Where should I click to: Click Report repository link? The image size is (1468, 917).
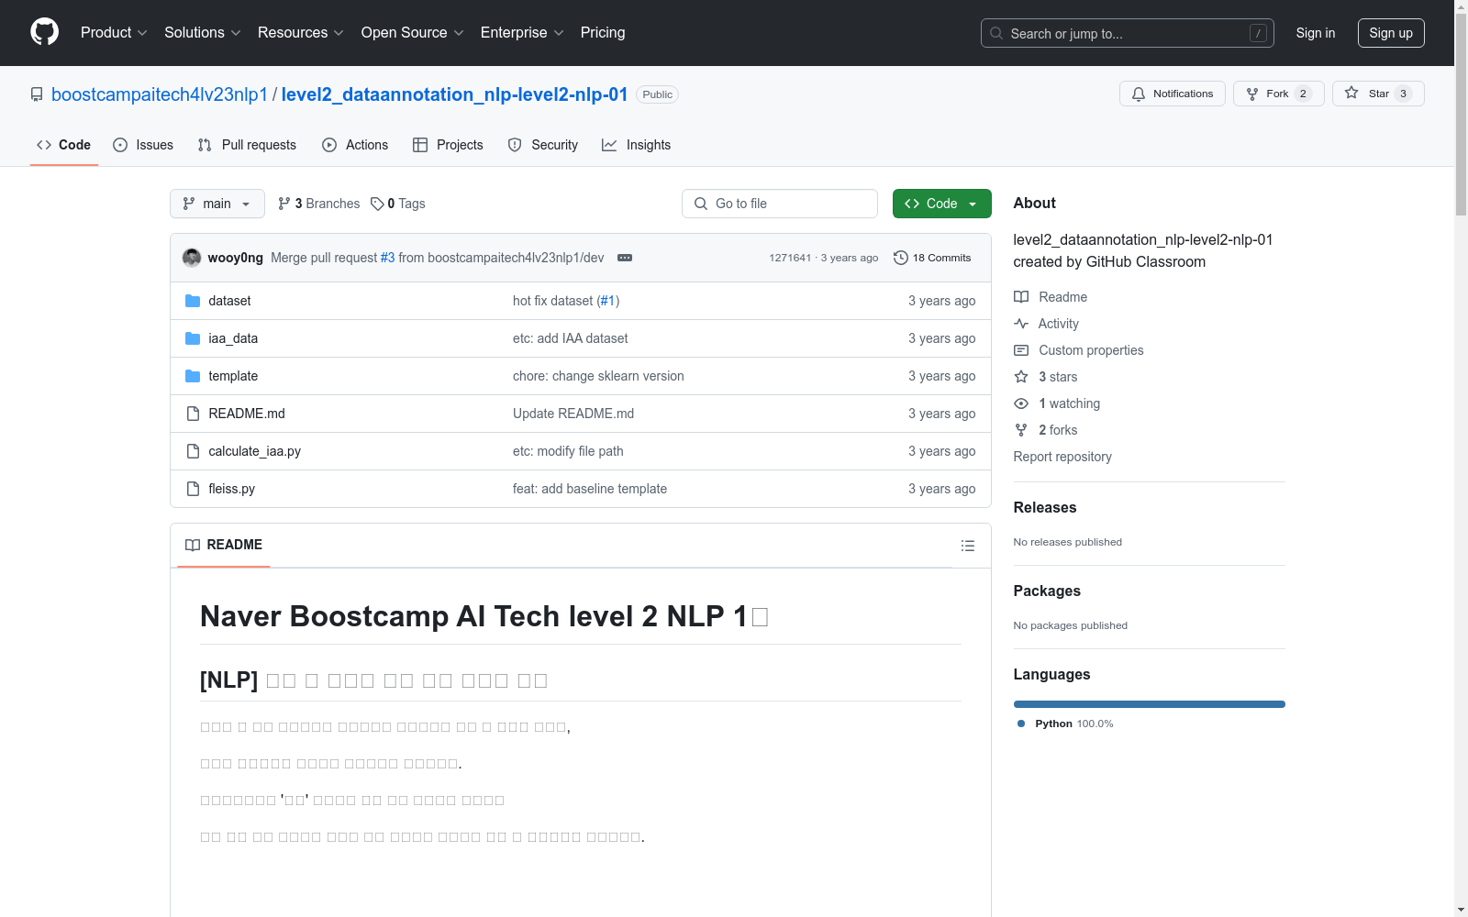tap(1062, 457)
